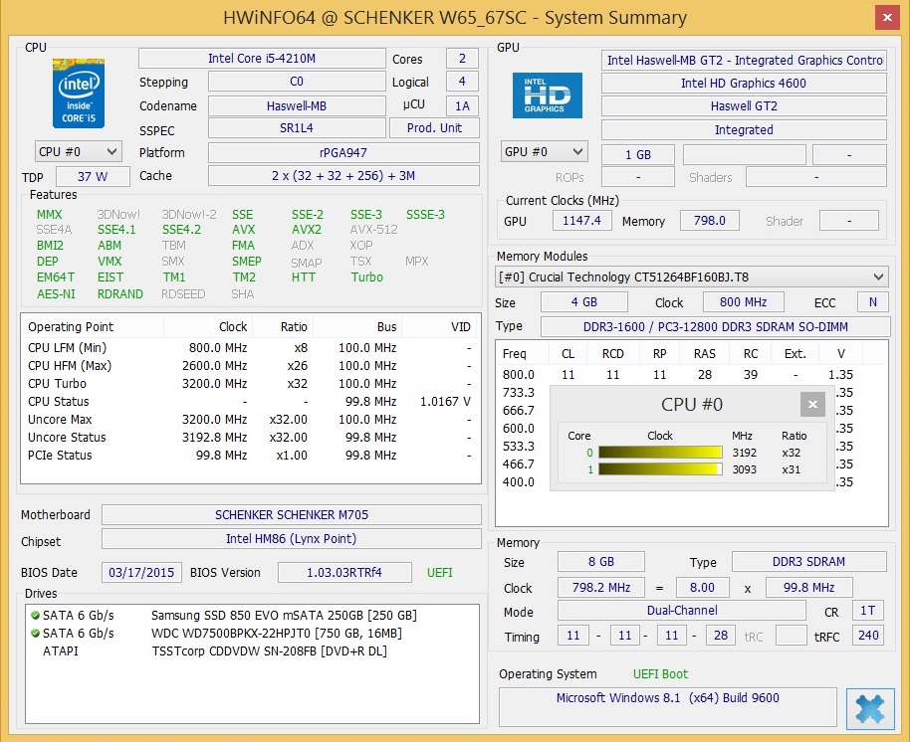Click the BIOS Date 03/17/2015 field
Viewport: 910px width, 742px height.
[x=141, y=573]
